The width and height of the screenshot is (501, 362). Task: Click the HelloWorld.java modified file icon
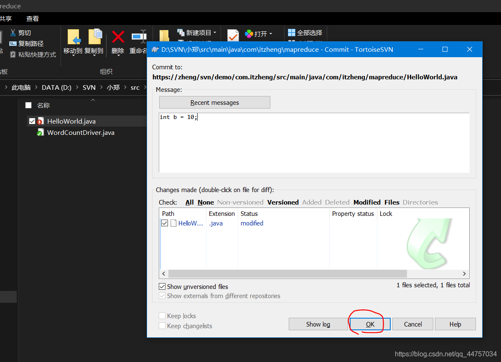(x=40, y=122)
